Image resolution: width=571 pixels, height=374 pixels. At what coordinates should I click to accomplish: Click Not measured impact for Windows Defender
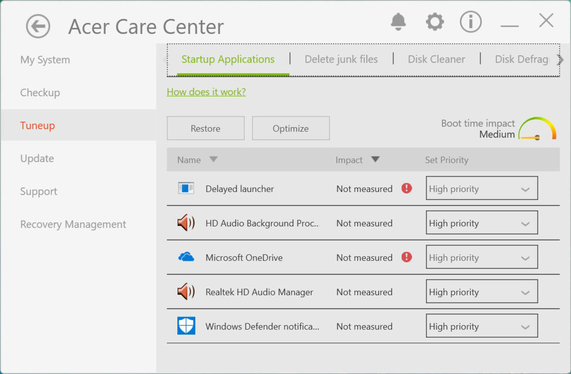tap(364, 326)
